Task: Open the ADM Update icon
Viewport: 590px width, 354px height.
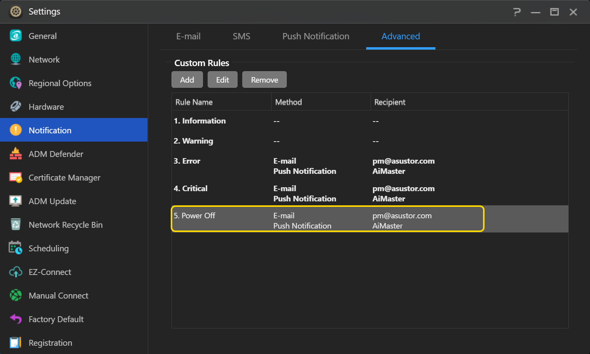Action: point(16,201)
